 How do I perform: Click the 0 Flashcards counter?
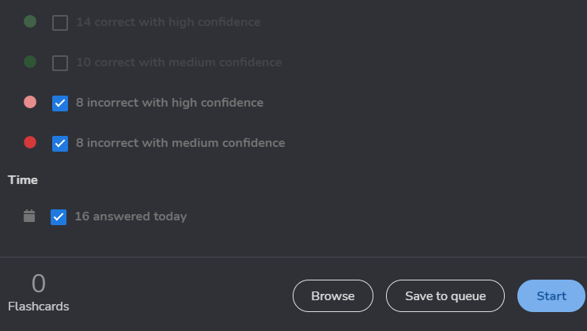(x=38, y=292)
